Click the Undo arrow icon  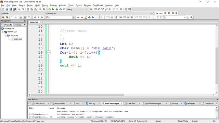coord(19,9)
